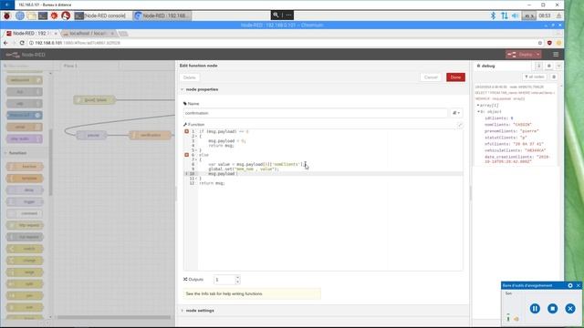Increase the Outputs stepper value

pos(237,277)
